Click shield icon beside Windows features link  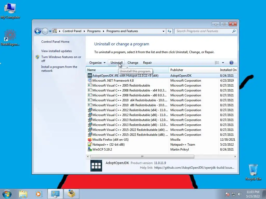37,57
